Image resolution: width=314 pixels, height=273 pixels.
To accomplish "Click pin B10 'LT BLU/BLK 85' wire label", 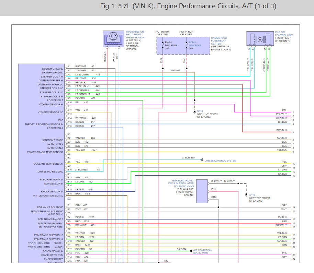I will 88,170.
